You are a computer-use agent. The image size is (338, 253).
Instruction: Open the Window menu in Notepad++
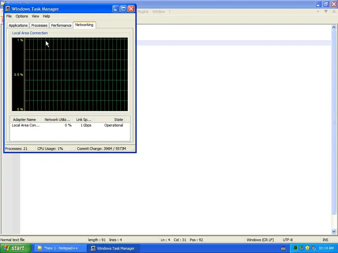[x=158, y=12]
